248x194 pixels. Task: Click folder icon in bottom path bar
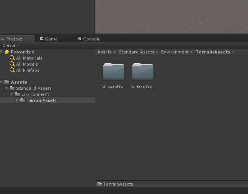pos(100,184)
